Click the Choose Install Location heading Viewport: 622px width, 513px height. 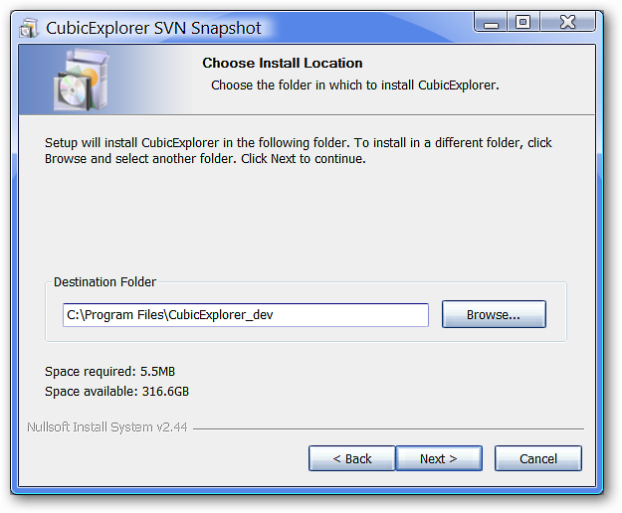tap(283, 63)
